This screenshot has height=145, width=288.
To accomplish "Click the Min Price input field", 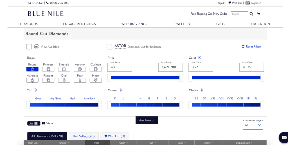I will click(x=120, y=67).
